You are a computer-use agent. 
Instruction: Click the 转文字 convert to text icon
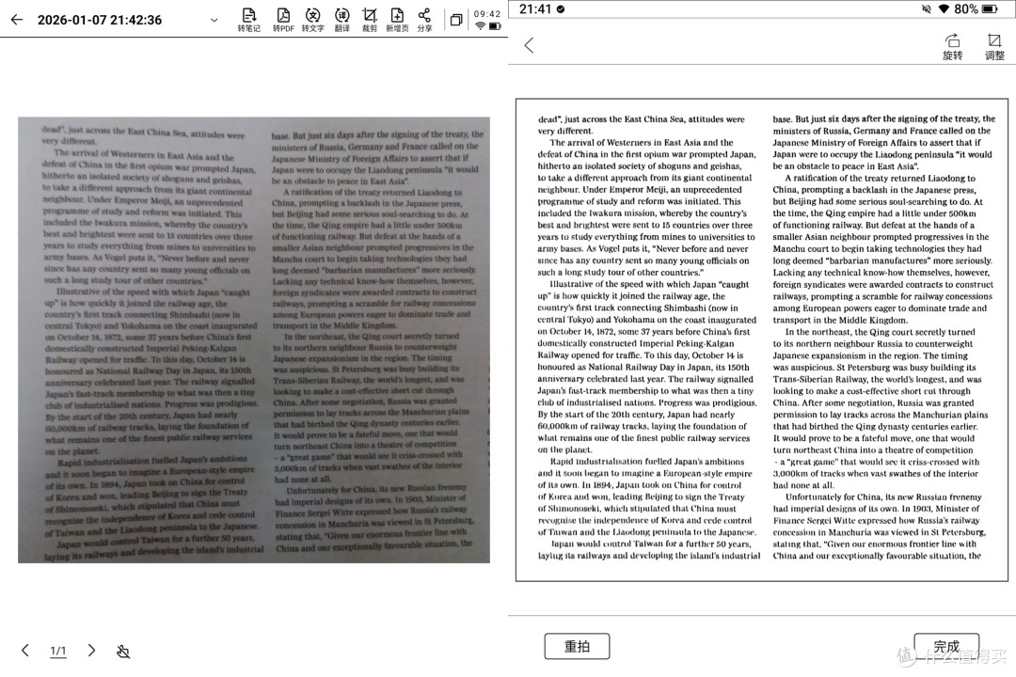tap(313, 20)
